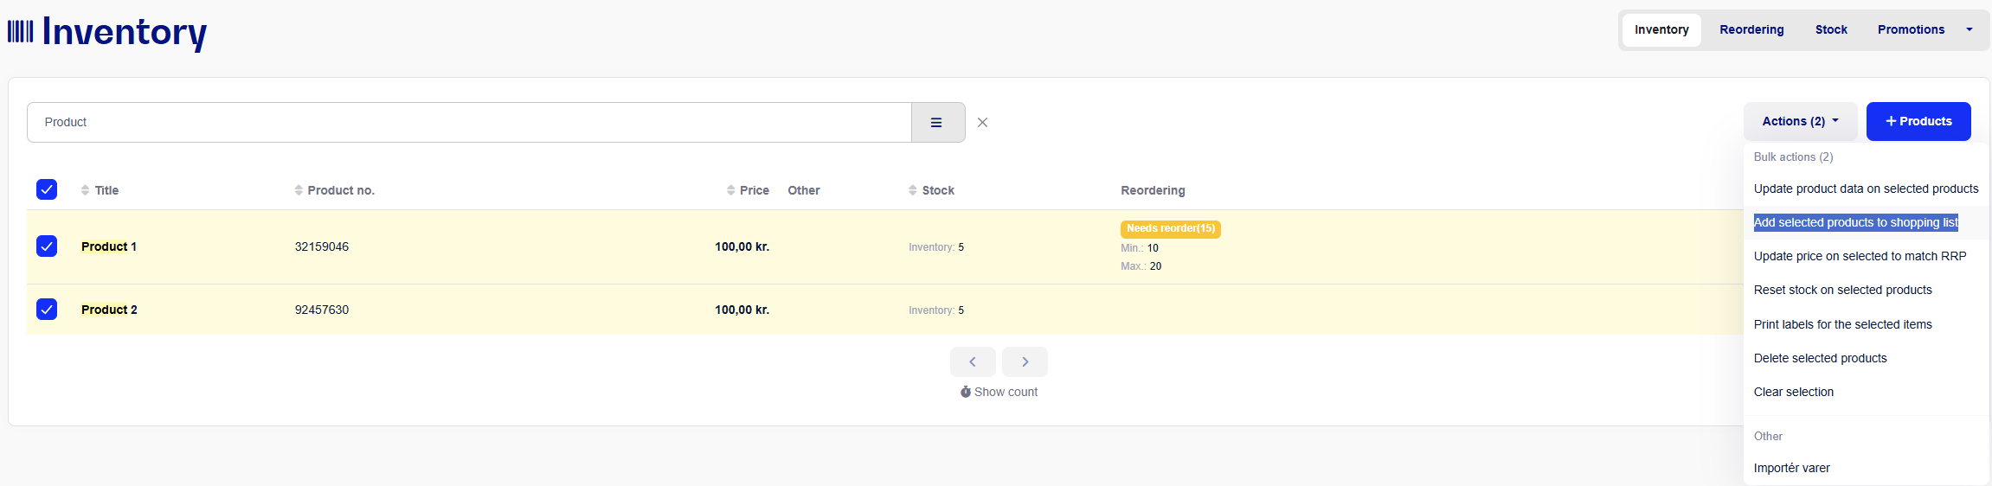Uncheck the Product 2 row checkbox
Screen dimensions: 1992x486
(47, 309)
